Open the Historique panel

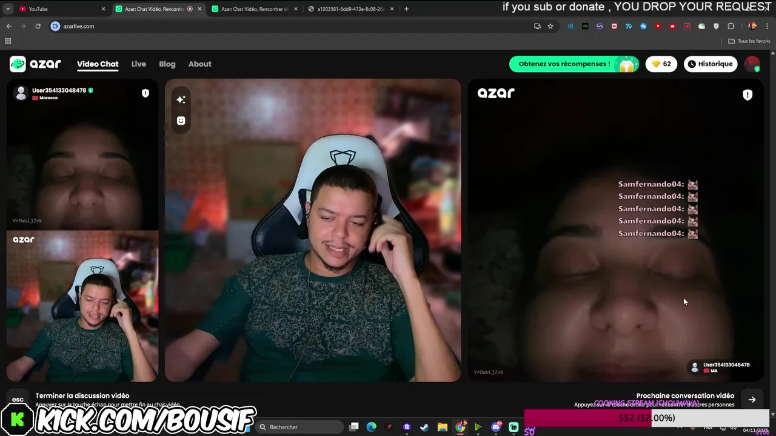coord(711,64)
